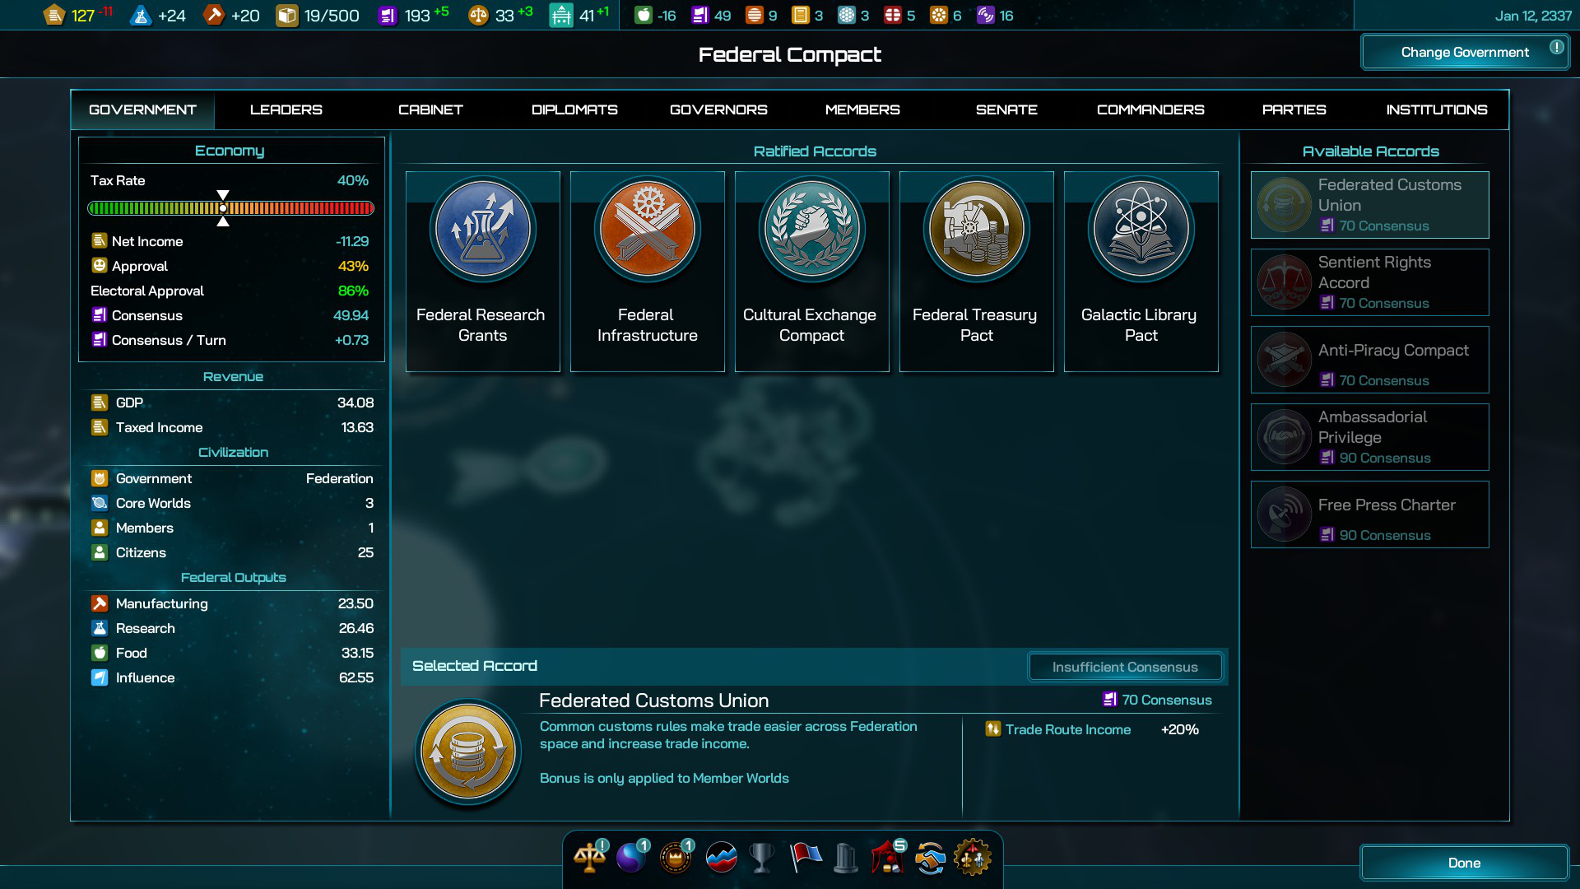Click the Done button
This screenshot has width=1580, height=889.
click(x=1465, y=863)
